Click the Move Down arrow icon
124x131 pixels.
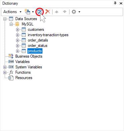pos(65,12)
